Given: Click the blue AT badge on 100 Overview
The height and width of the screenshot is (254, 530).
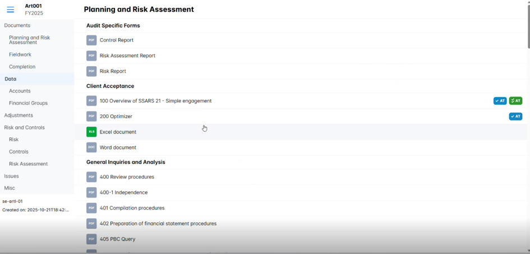Looking at the screenshot, I should click(500, 101).
